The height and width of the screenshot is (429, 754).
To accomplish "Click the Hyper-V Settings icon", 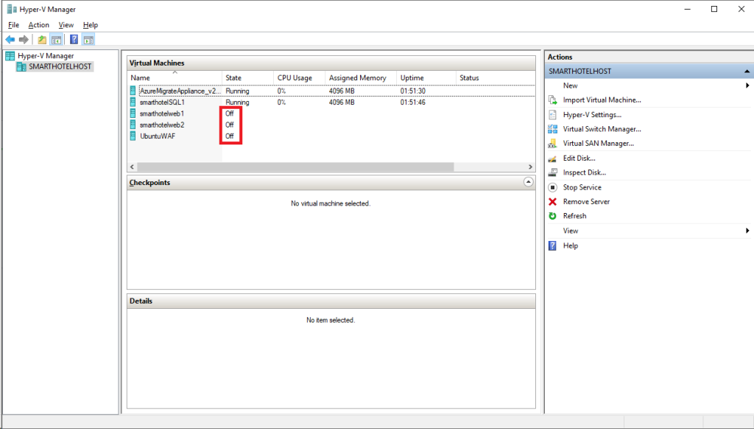I will pyautogui.click(x=552, y=114).
